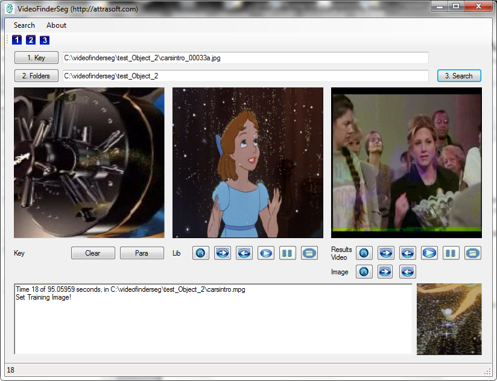Image resolution: width=497 pixels, height=381 pixels.
Task: Open the Search menu
Action: coord(24,25)
